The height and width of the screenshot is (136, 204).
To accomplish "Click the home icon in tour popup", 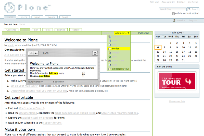I will coord(95,53).
